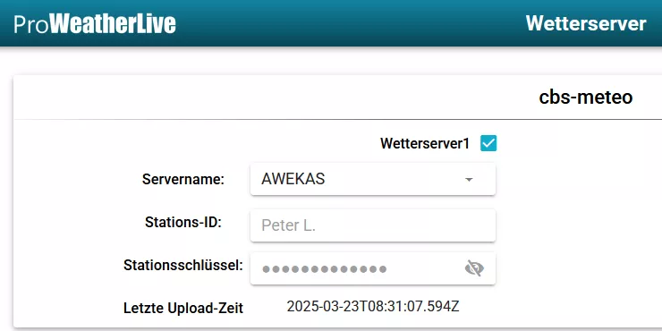Click into the Stationsschlüssel password field
The width and height of the screenshot is (662, 331).
pos(373,268)
